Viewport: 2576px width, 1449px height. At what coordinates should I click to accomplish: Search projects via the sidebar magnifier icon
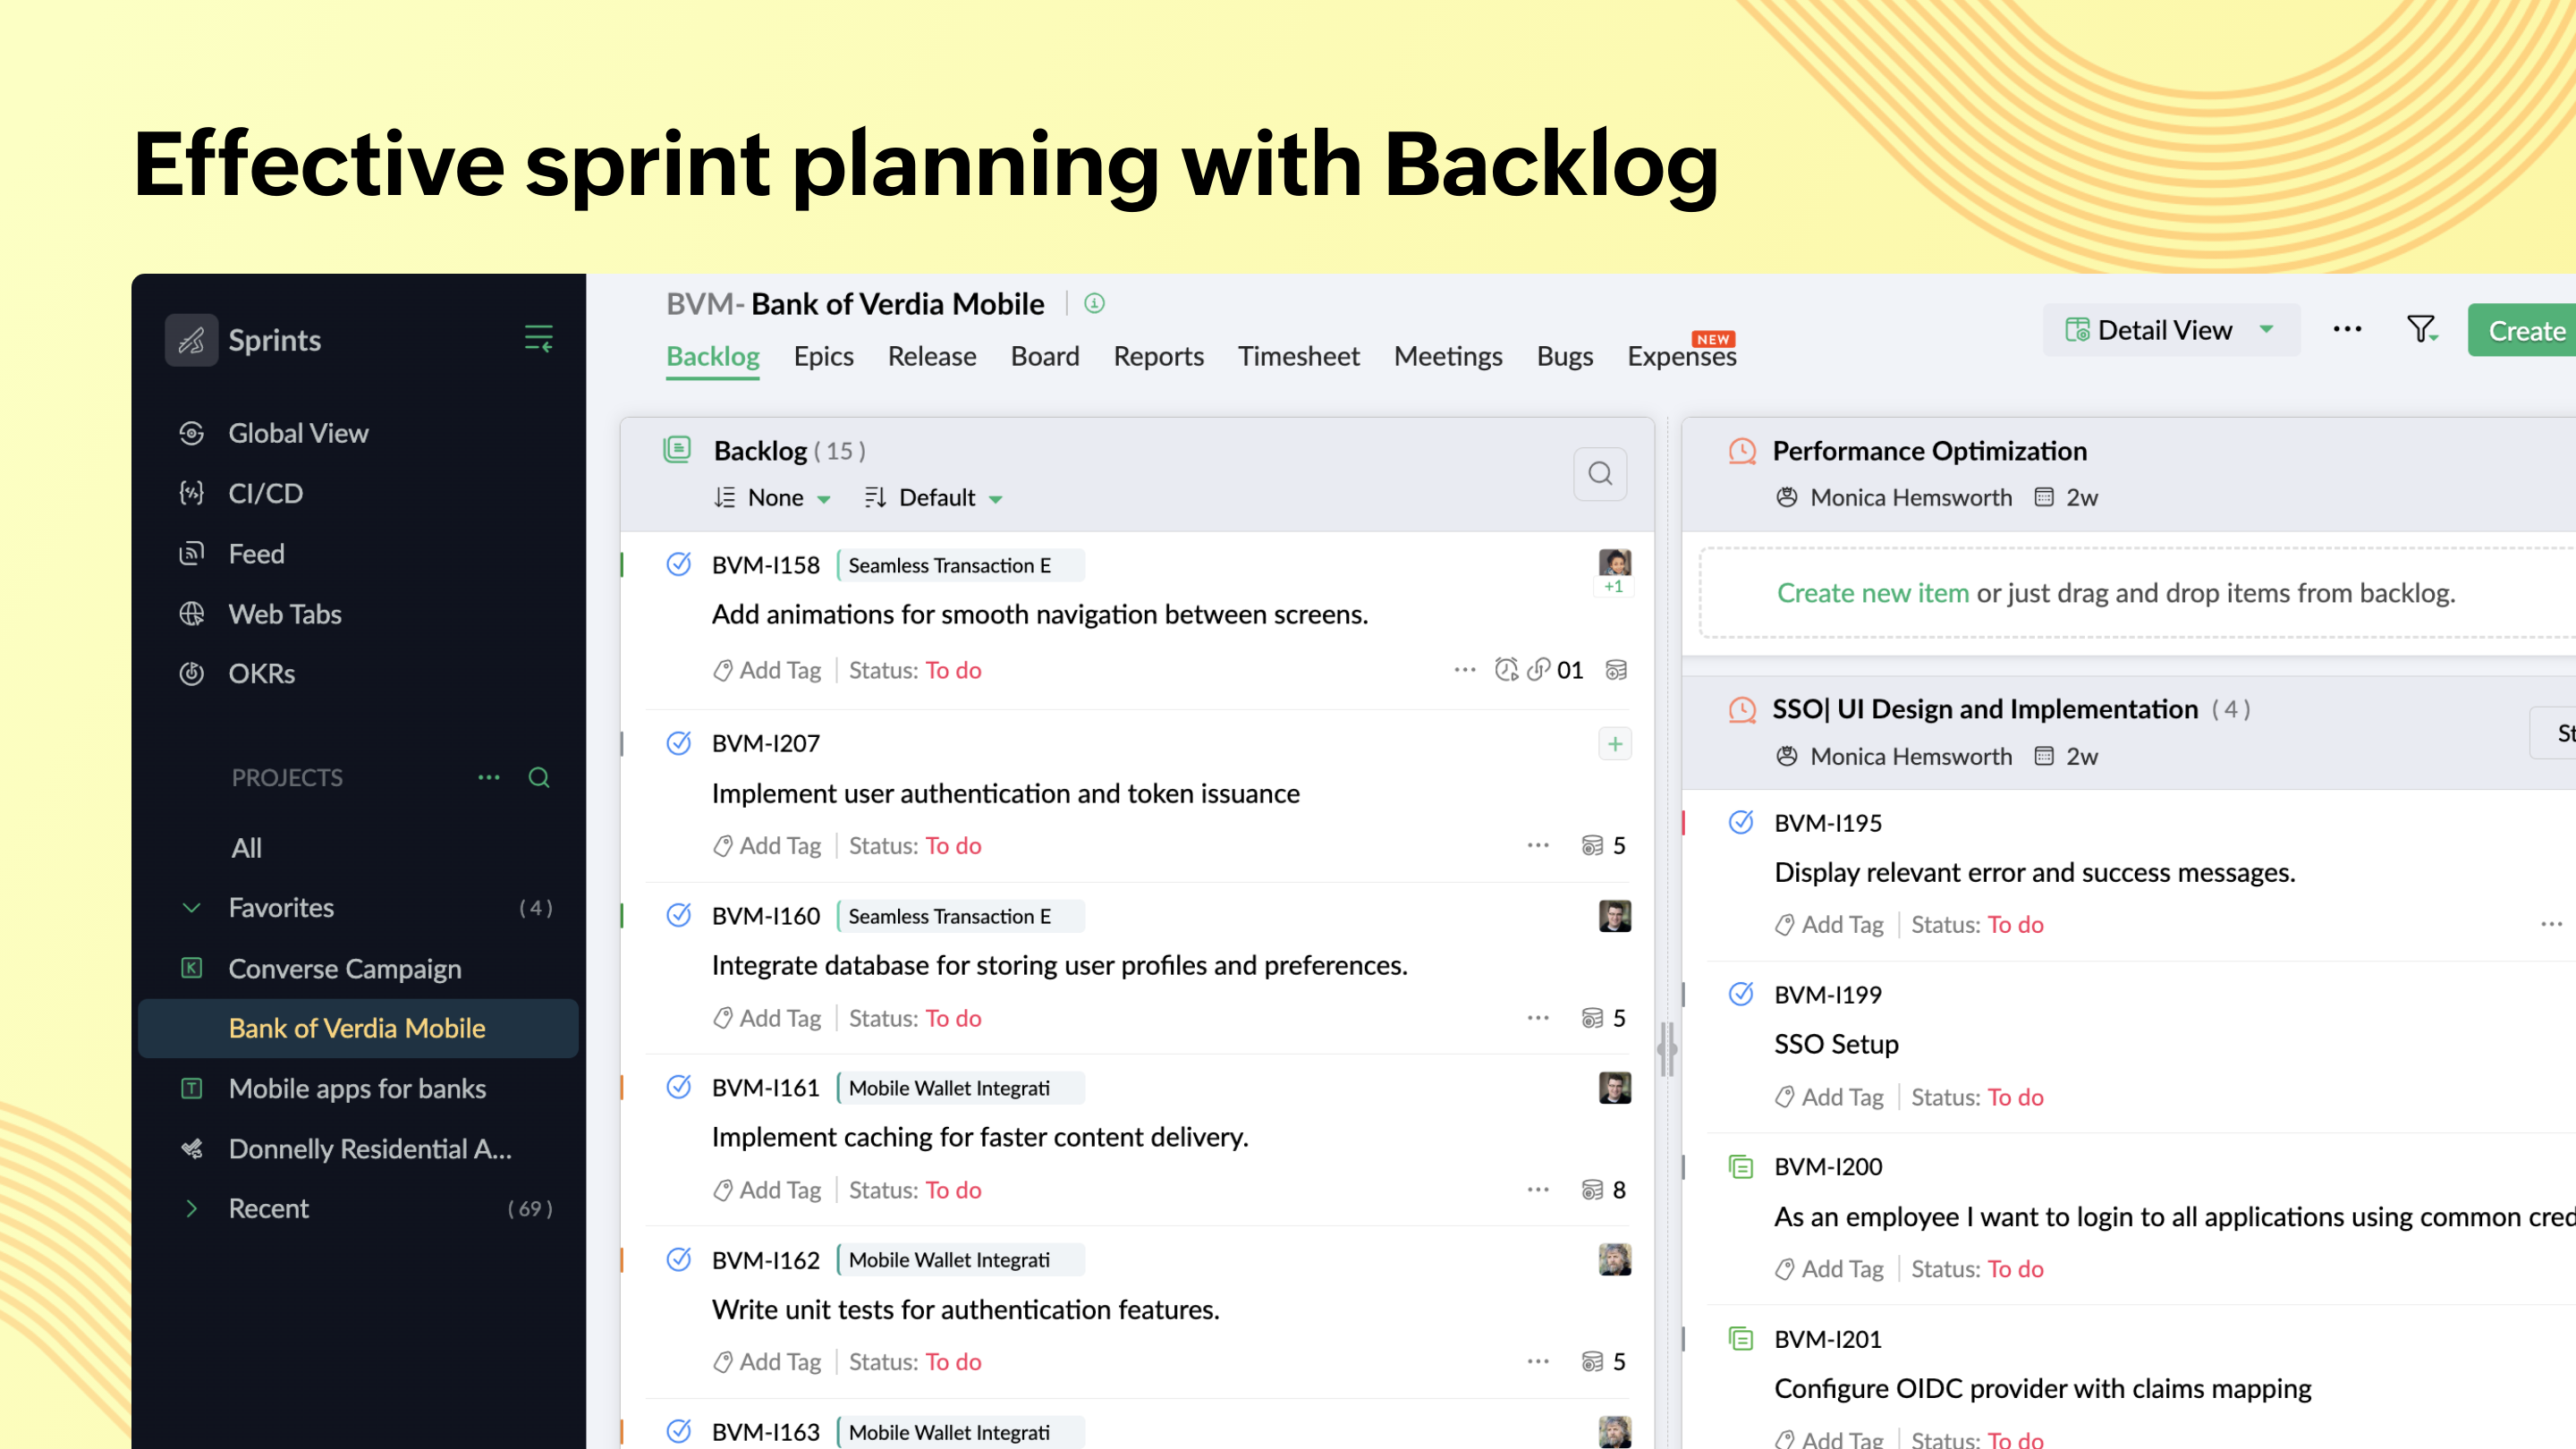point(539,777)
